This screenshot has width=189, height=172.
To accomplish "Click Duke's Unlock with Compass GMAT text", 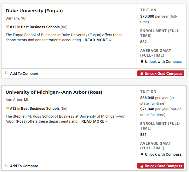I will [x=163, y=62].
